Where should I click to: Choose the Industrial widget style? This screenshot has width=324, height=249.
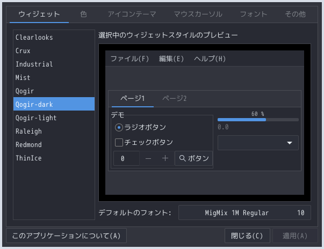coord(54,64)
